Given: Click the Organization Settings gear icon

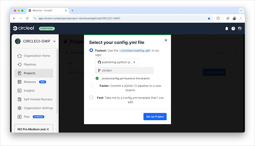Looking at the screenshot, I should [20, 108].
